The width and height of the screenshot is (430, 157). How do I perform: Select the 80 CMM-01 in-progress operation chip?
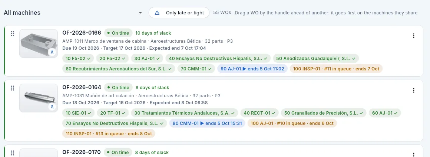(207, 123)
